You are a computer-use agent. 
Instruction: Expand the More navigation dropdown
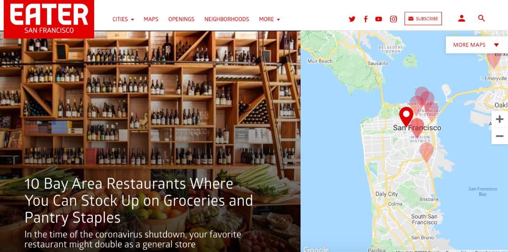tap(269, 19)
